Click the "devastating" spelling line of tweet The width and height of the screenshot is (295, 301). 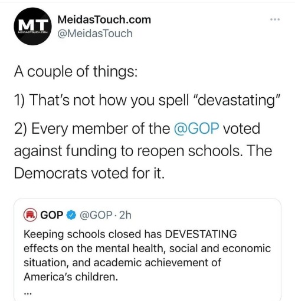tap(147, 100)
